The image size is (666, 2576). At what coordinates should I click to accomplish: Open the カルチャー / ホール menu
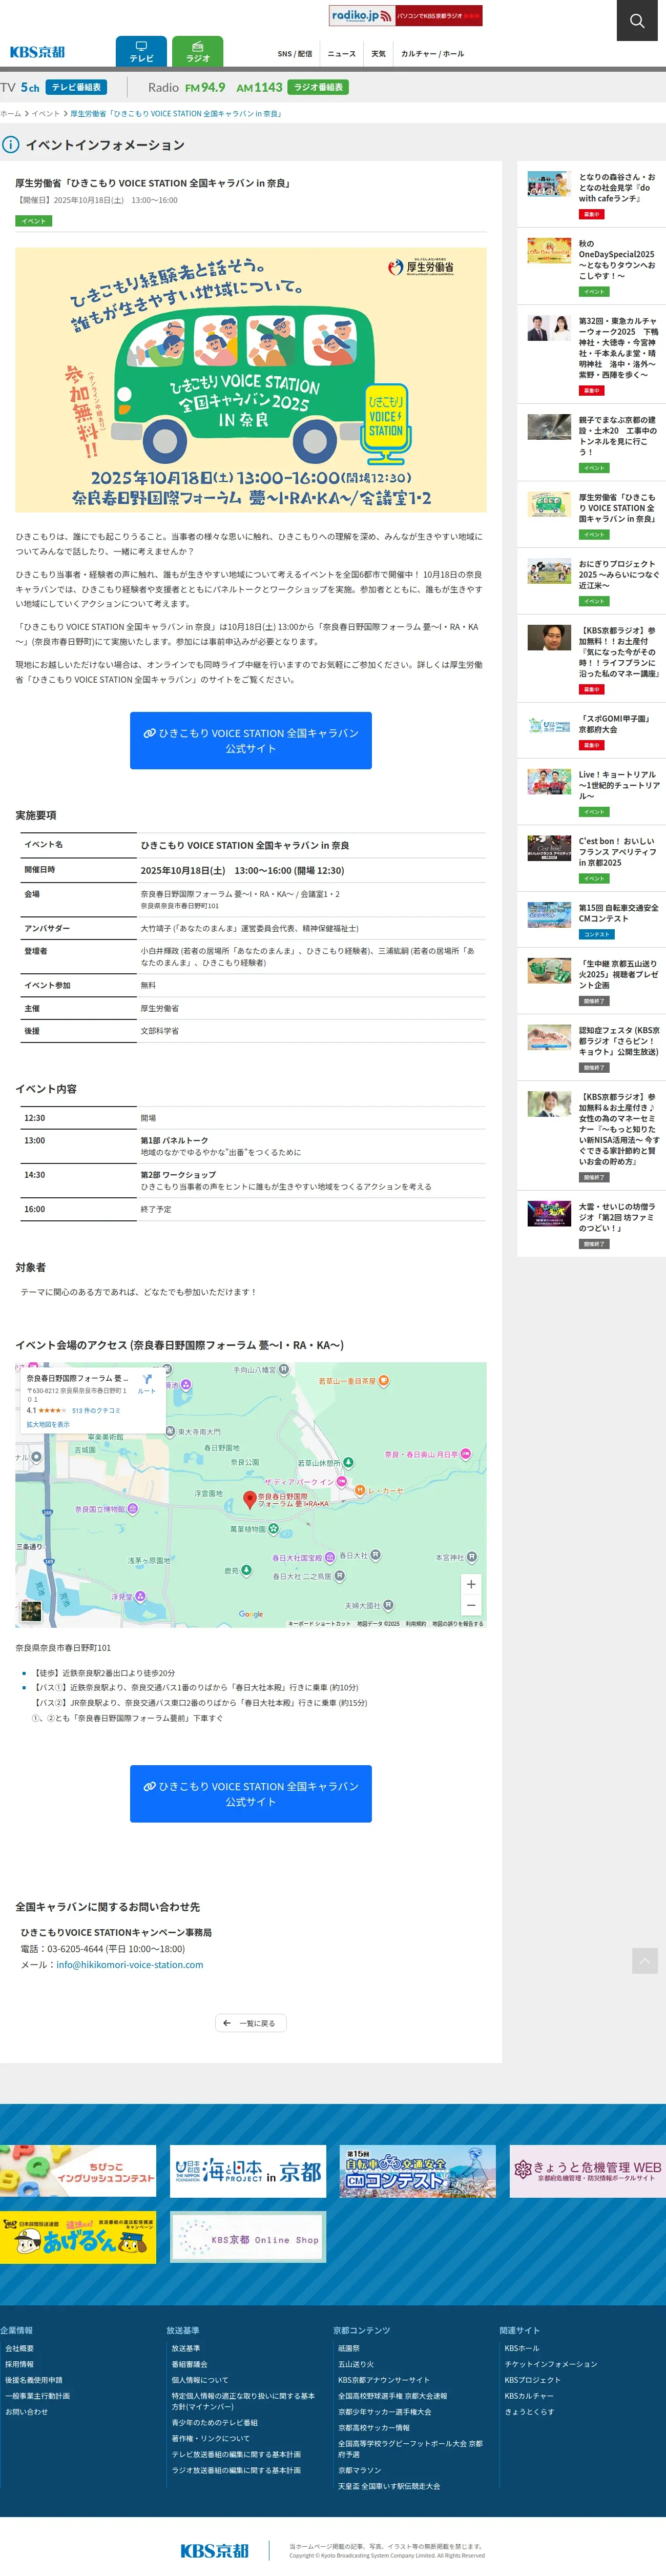(432, 54)
